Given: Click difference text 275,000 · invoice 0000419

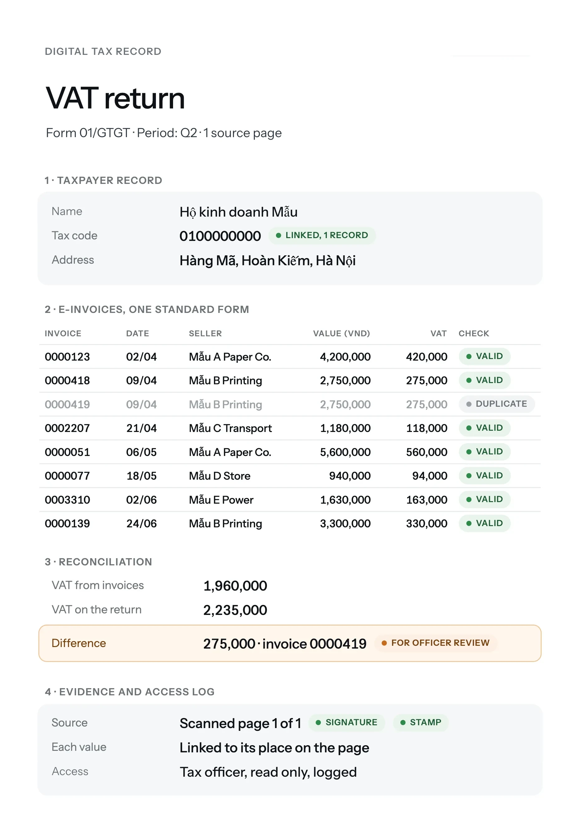Looking at the screenshot, I should (x=284, y=644).
